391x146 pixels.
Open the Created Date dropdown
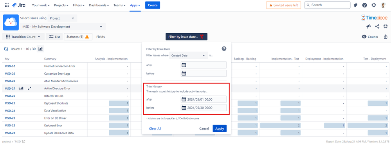click(x=189, y=56)
